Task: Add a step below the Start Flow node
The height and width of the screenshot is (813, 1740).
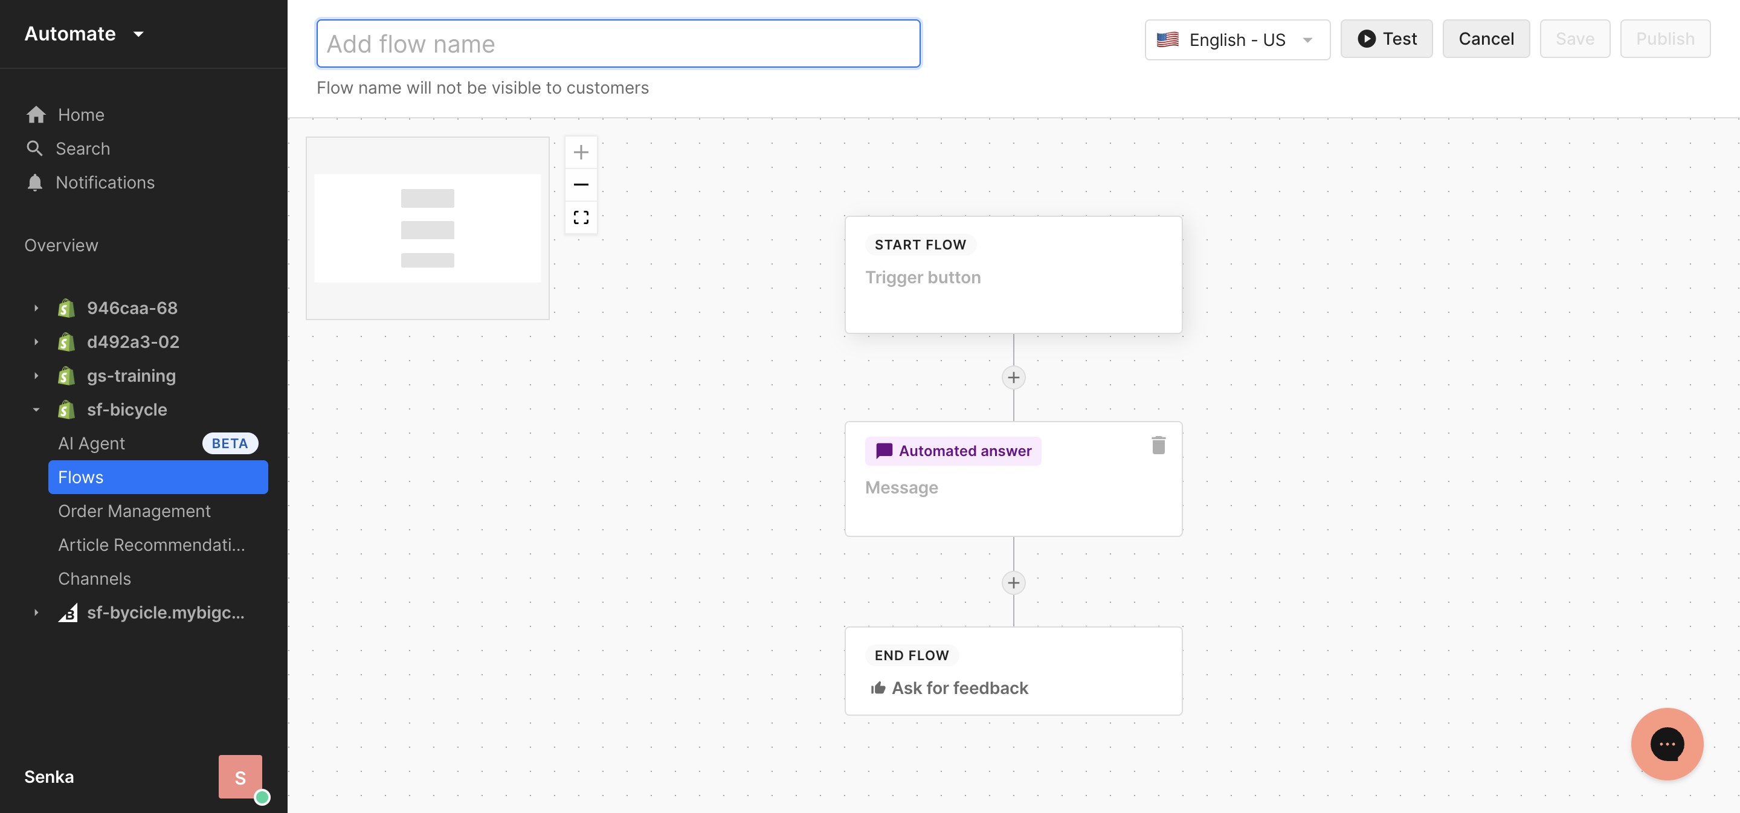Action: click(x=1013, y=378)
